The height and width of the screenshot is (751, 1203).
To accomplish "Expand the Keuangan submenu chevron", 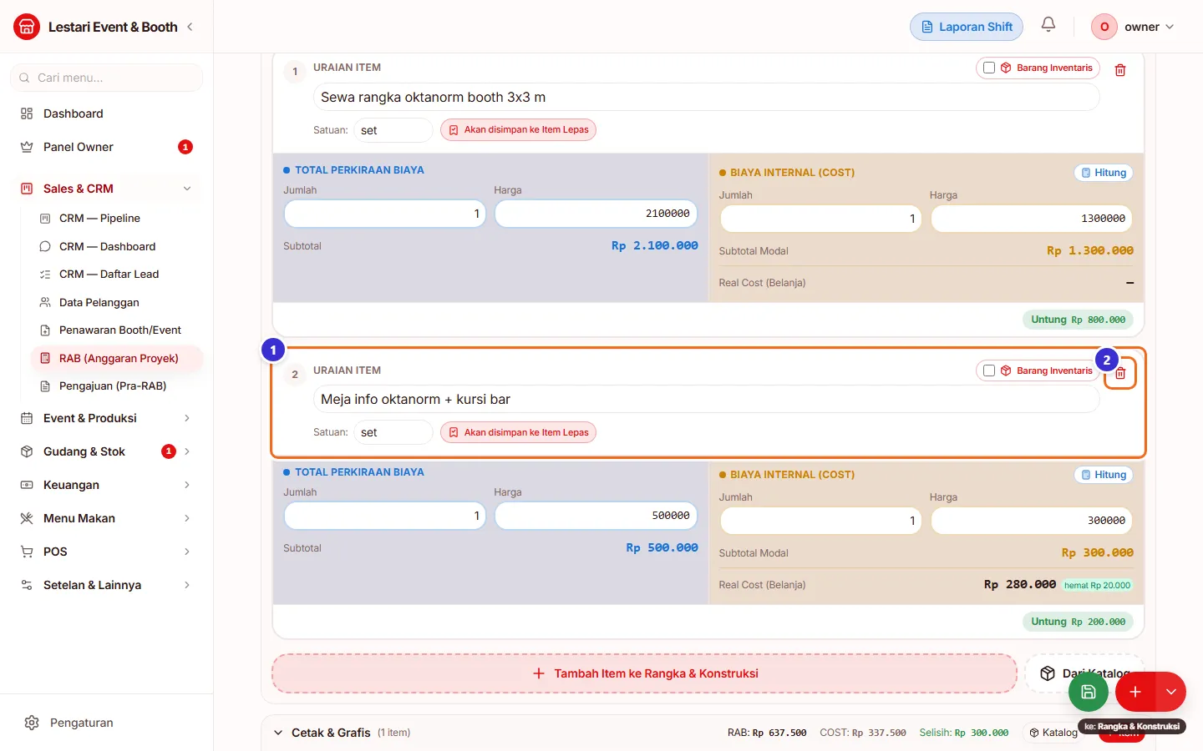I will tap(187, 485).
